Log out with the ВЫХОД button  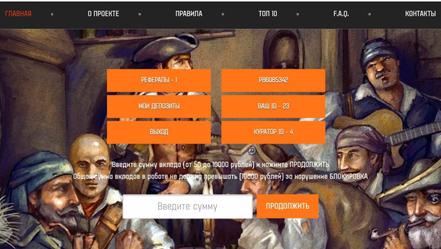point(159,132)
